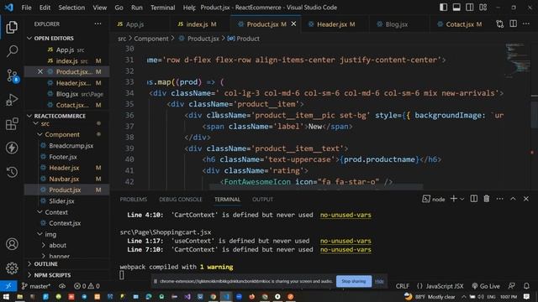This screenshot has width=538, height=302.
Task: Open the Terminal menu
Action: tap(162, 8)
